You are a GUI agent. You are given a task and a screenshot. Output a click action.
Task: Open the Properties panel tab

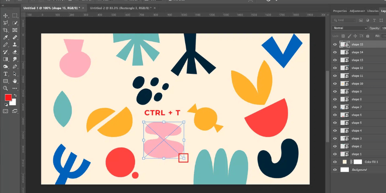[x=340, y=11]
